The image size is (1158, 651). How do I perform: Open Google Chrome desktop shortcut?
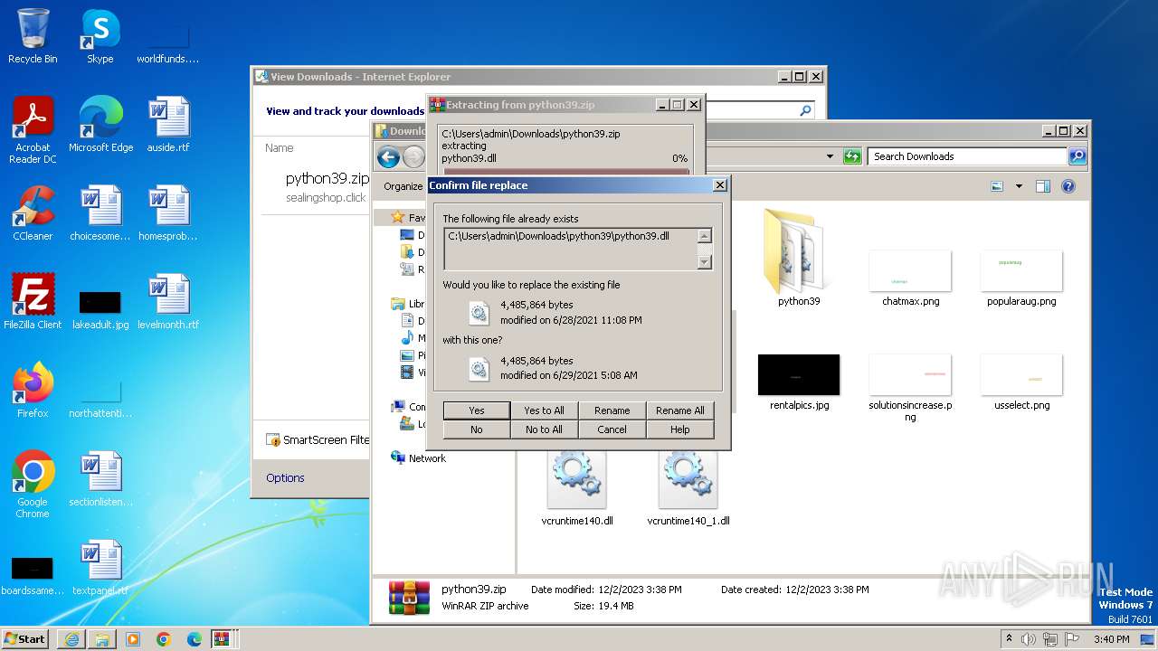[33, 485]
